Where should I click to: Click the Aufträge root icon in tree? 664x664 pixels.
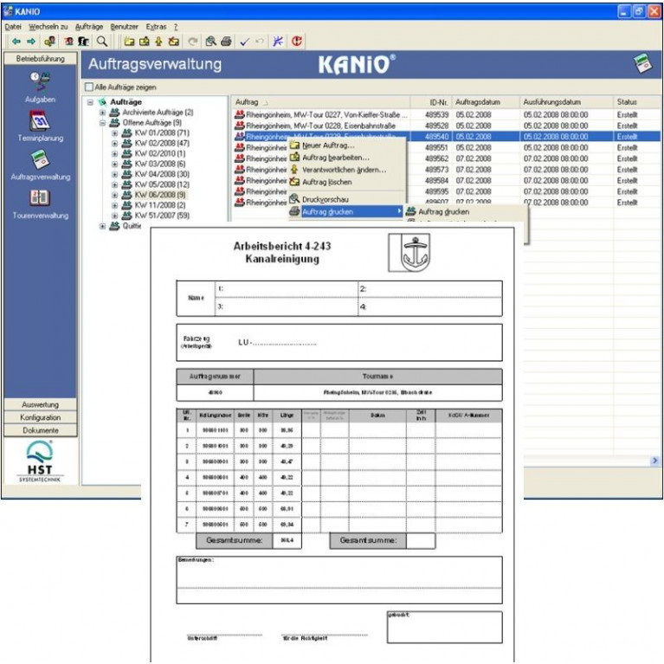102,102
